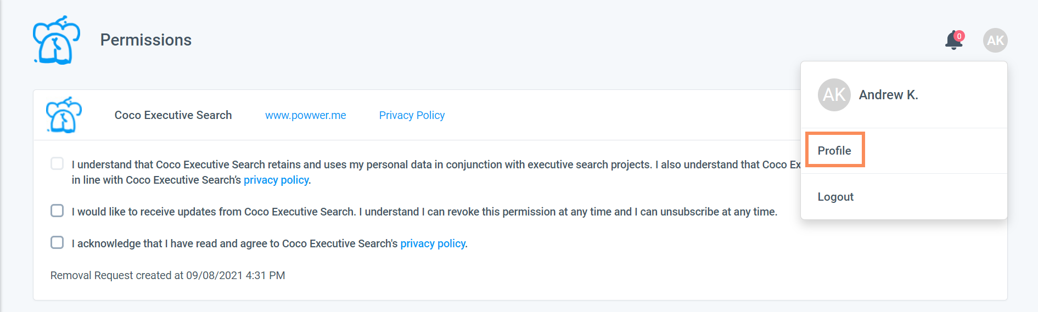This screenshot has width=1038, height=312.
Task: Follow privacy policy link in acknowledgement statement
Action: pyautogui.click(x=433, y=243)
